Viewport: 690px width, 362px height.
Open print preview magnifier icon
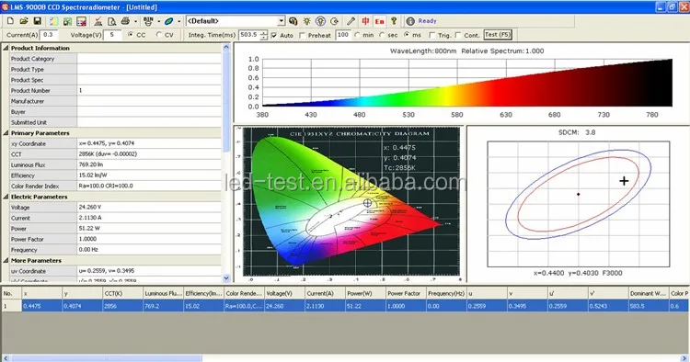coord(111,21)
